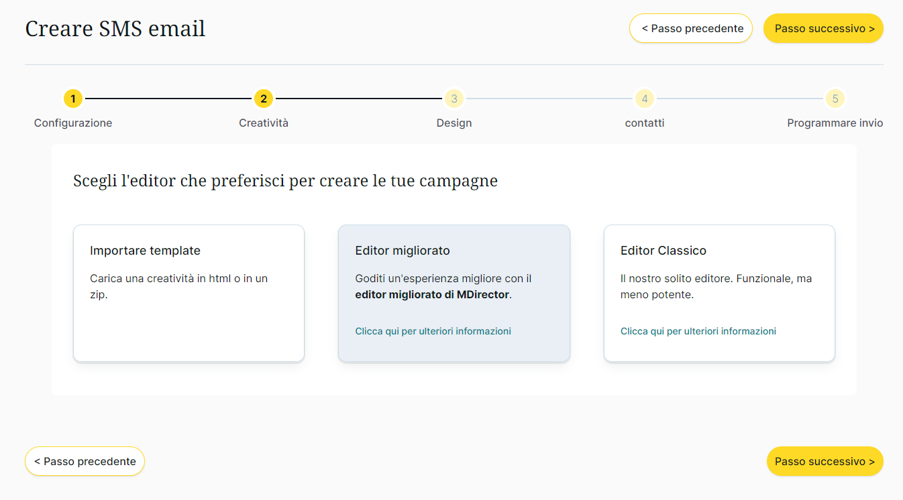Viewport: 903px width, 500px height.
Task: Open info link under Editor Classico
Action: pos(698,331)
